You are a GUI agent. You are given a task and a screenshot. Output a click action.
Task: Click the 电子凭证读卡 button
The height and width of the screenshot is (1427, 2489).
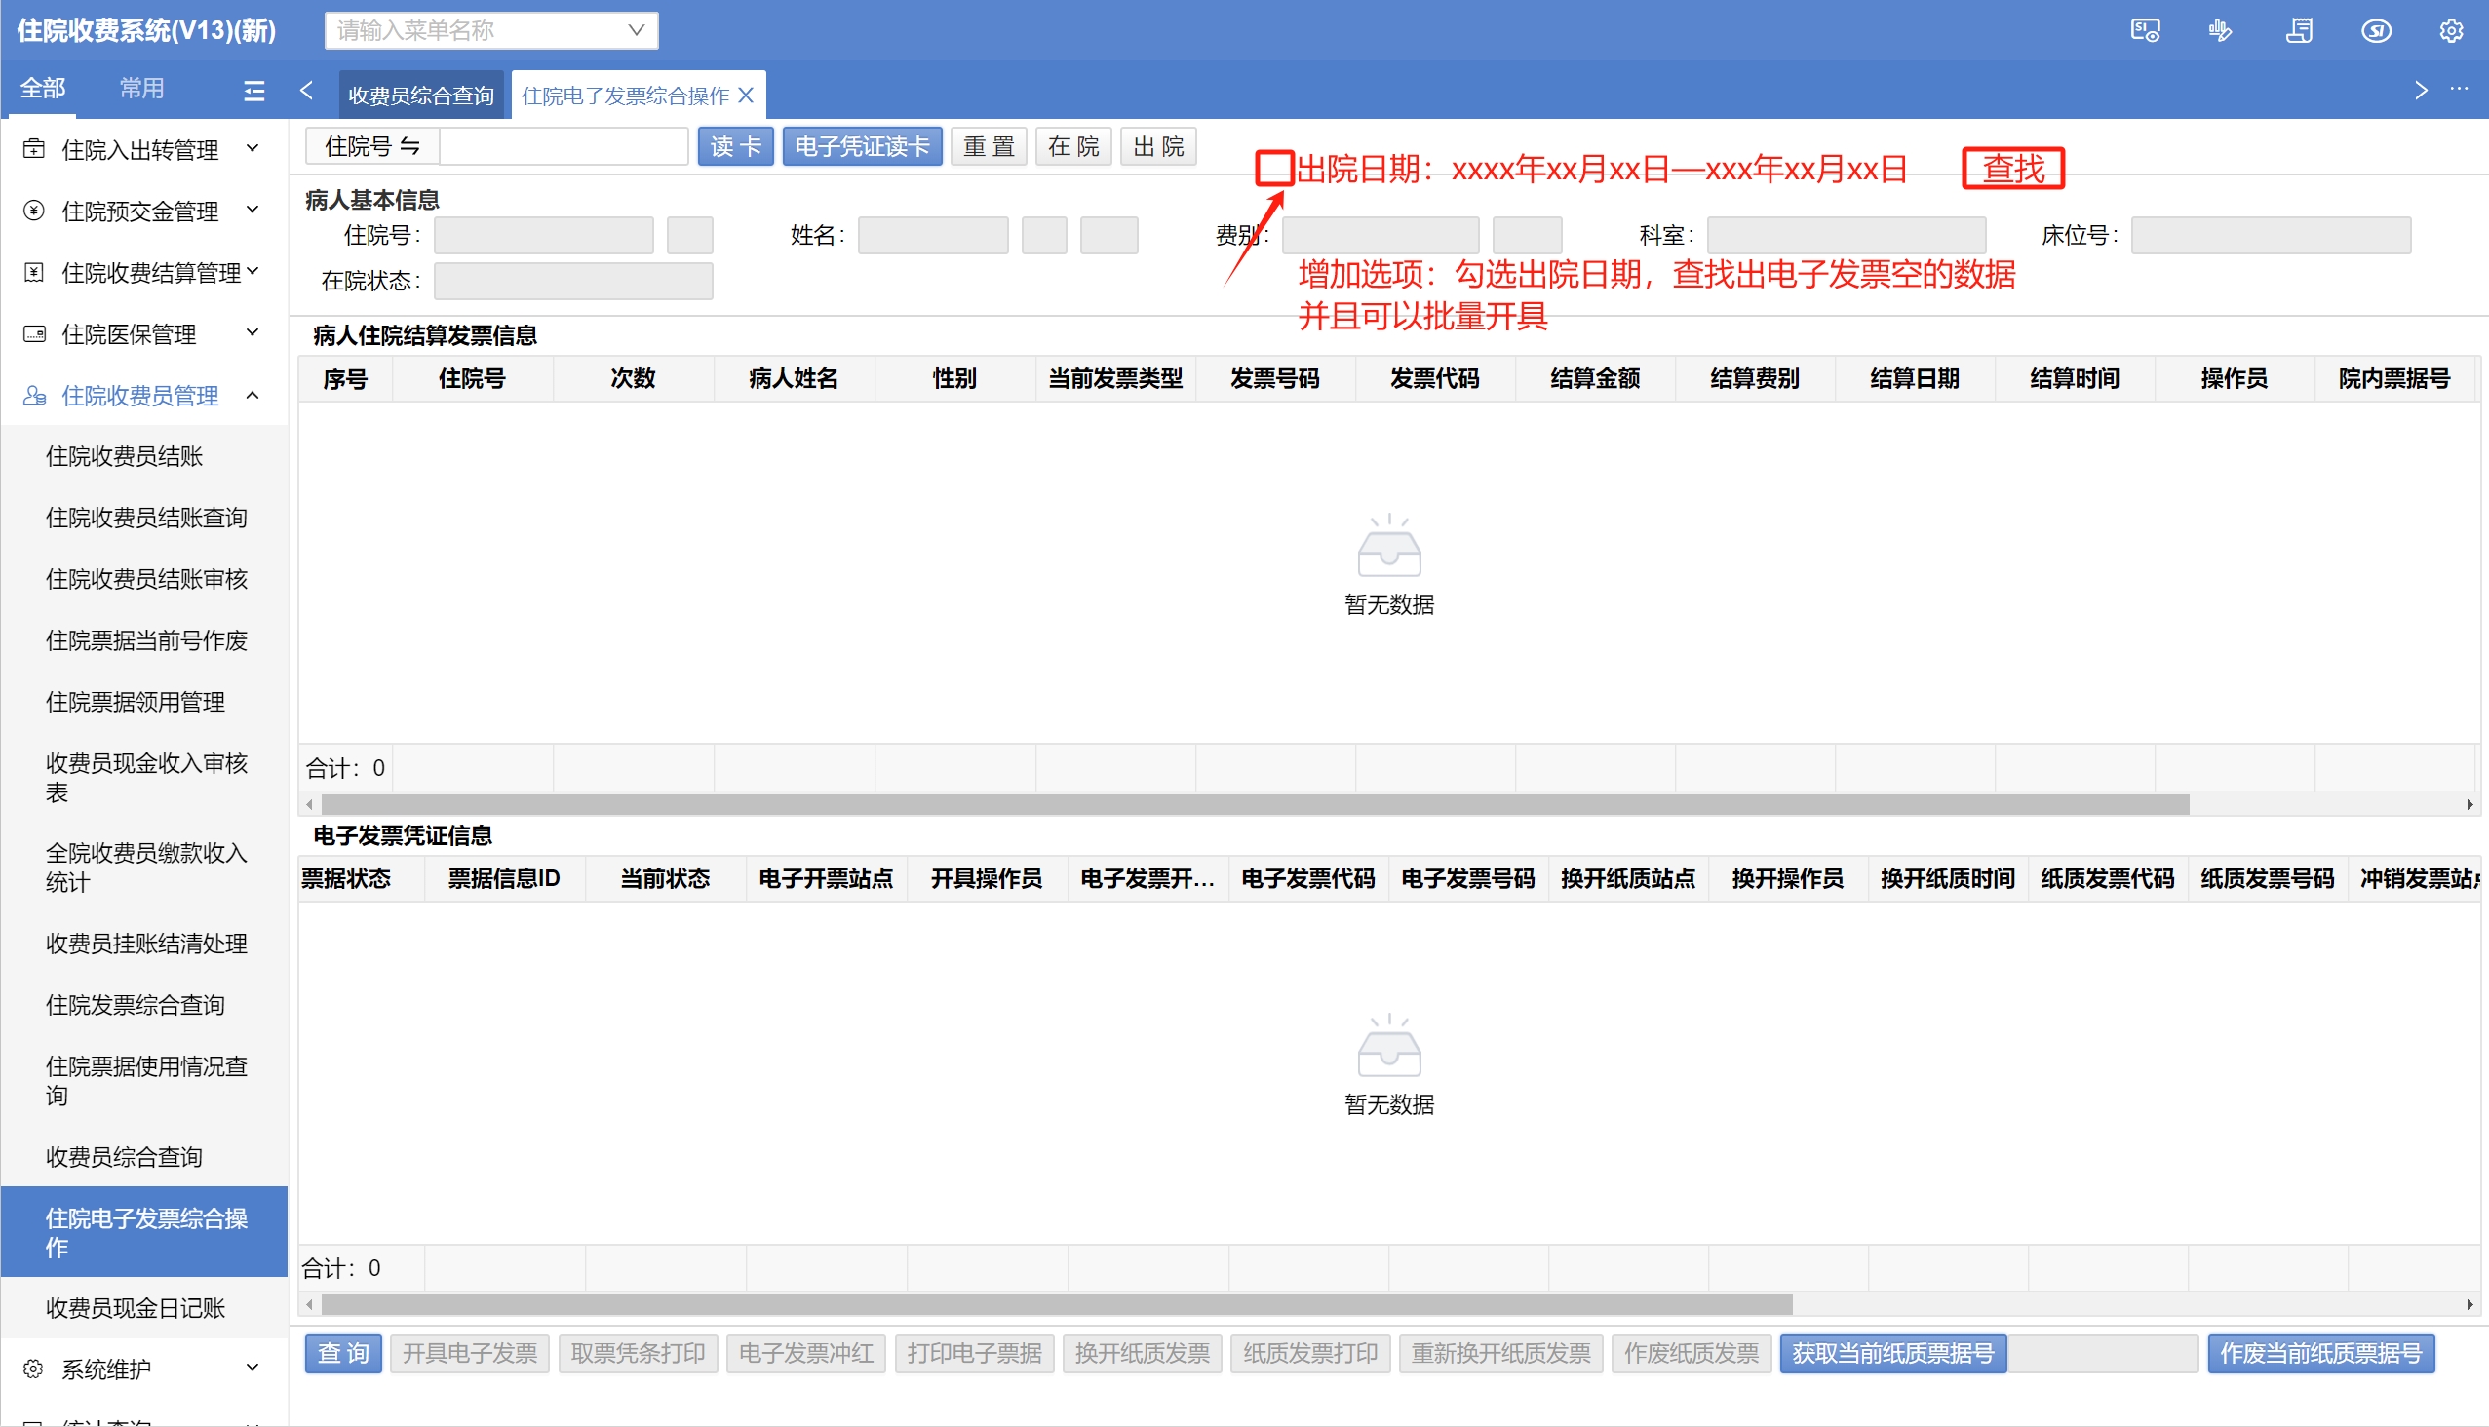(862, 146)
